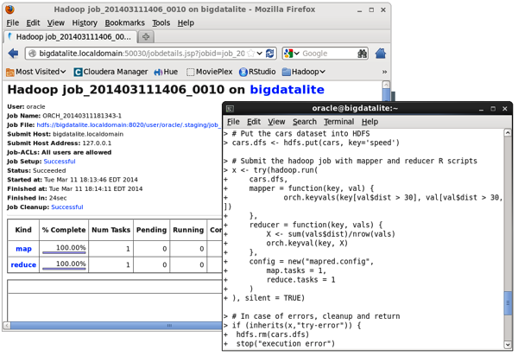518x356 pixels.
Task: Open the Firefox History menu
Action: pyautogui.click(x=85, y=22)
